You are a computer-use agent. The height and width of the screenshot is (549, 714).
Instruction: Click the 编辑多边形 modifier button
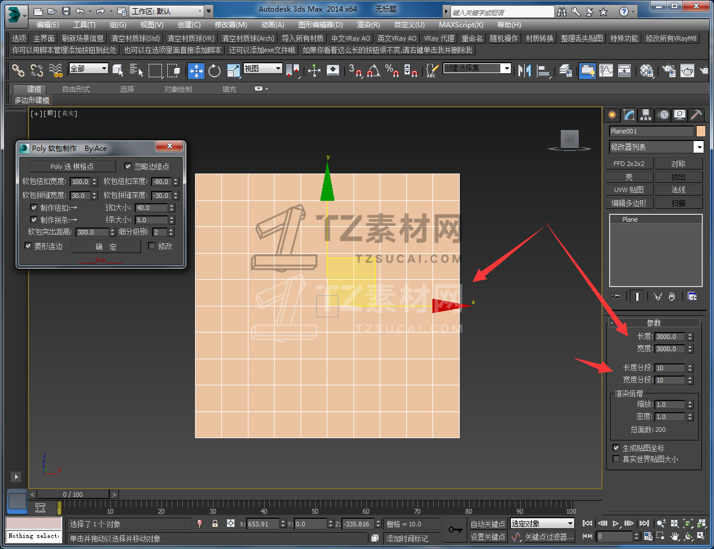click(x=629, y=203)
